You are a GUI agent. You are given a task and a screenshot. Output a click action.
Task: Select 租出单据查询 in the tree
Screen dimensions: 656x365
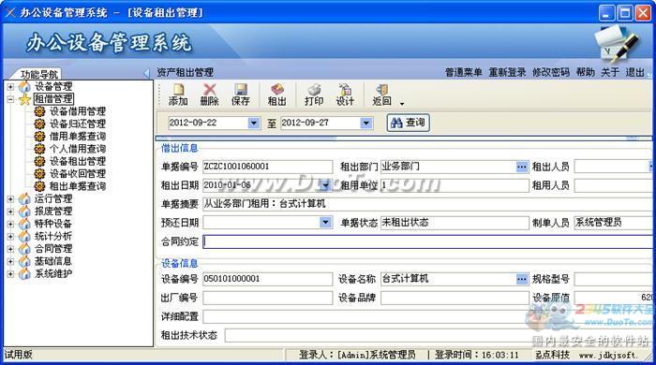pyautogui.click(x=78, y=186)
